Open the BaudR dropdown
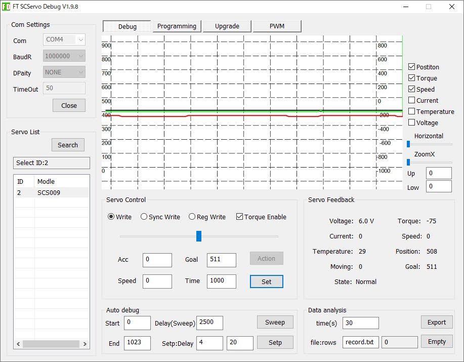 (64, 56)
